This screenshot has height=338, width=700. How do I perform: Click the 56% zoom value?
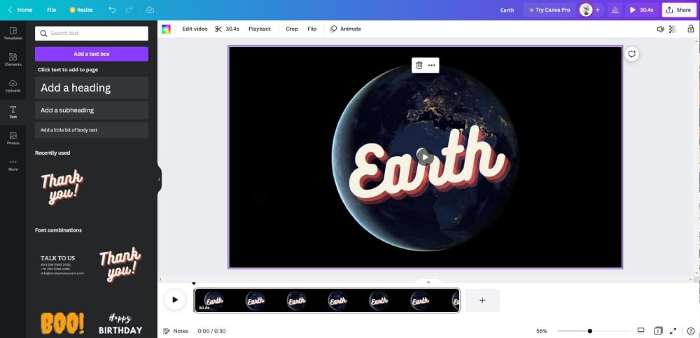pyautogui.click(x=542, y=331)
